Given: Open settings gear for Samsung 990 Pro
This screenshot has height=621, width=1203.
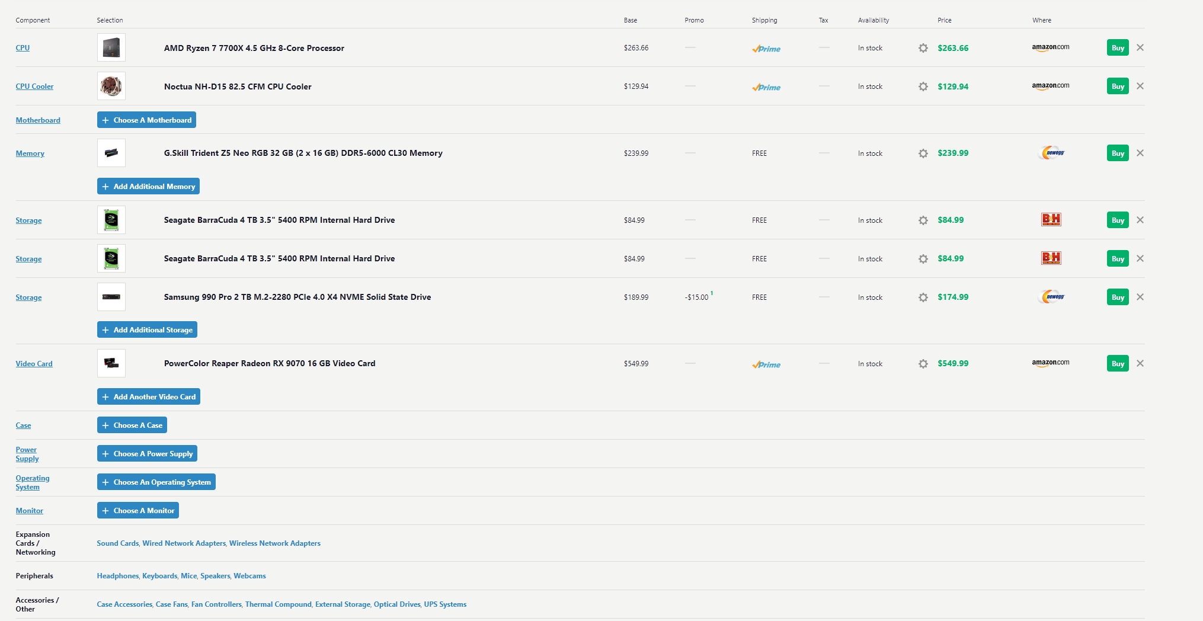Looking at the screenshot, I should point(923,297).
